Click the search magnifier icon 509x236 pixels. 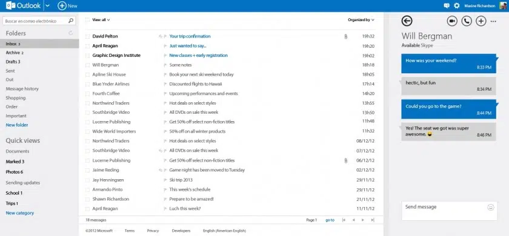pos(71,21)
